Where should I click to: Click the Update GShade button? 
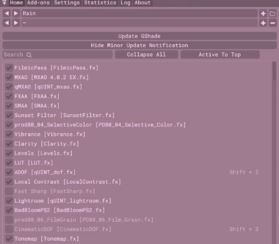point(139,36)
